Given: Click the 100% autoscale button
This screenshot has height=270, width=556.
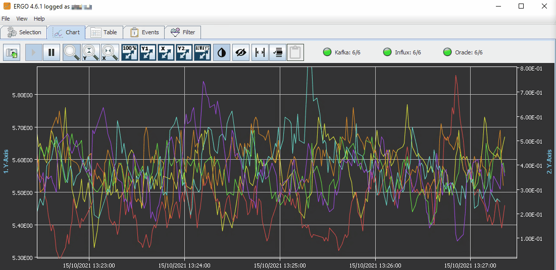Looking at the screenshot, I should point(130,52).
